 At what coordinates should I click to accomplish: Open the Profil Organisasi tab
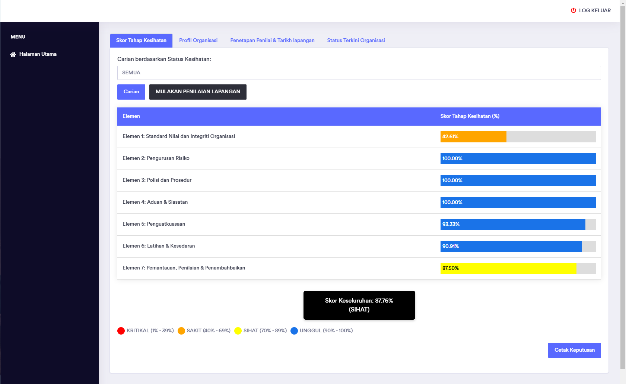click(198, 41)
